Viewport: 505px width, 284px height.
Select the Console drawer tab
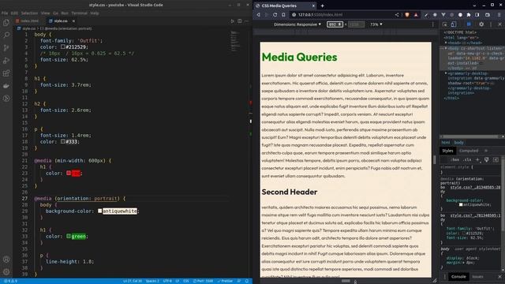458,277
